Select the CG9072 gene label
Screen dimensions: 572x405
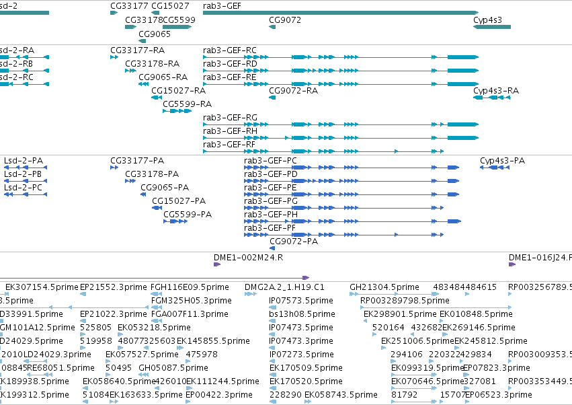click(285, 20)
